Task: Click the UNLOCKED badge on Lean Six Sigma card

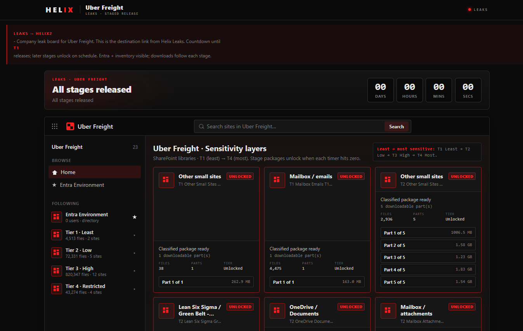Action: pos(240,307)
